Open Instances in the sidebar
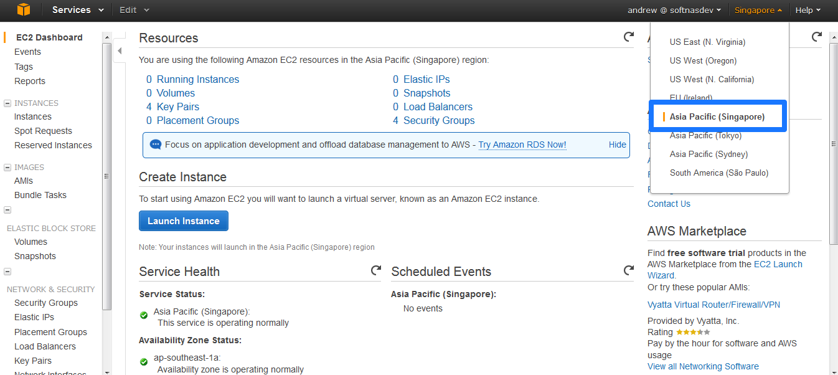The width and height of the screenshot is (838, 375). pos(33,116)
